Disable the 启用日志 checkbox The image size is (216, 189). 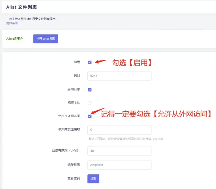coord(90,90)
